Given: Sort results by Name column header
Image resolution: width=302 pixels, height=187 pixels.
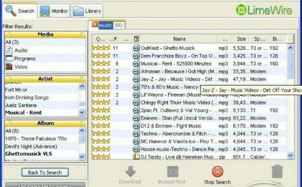Looking at the screenshot, I should click(x=179, y=39).
